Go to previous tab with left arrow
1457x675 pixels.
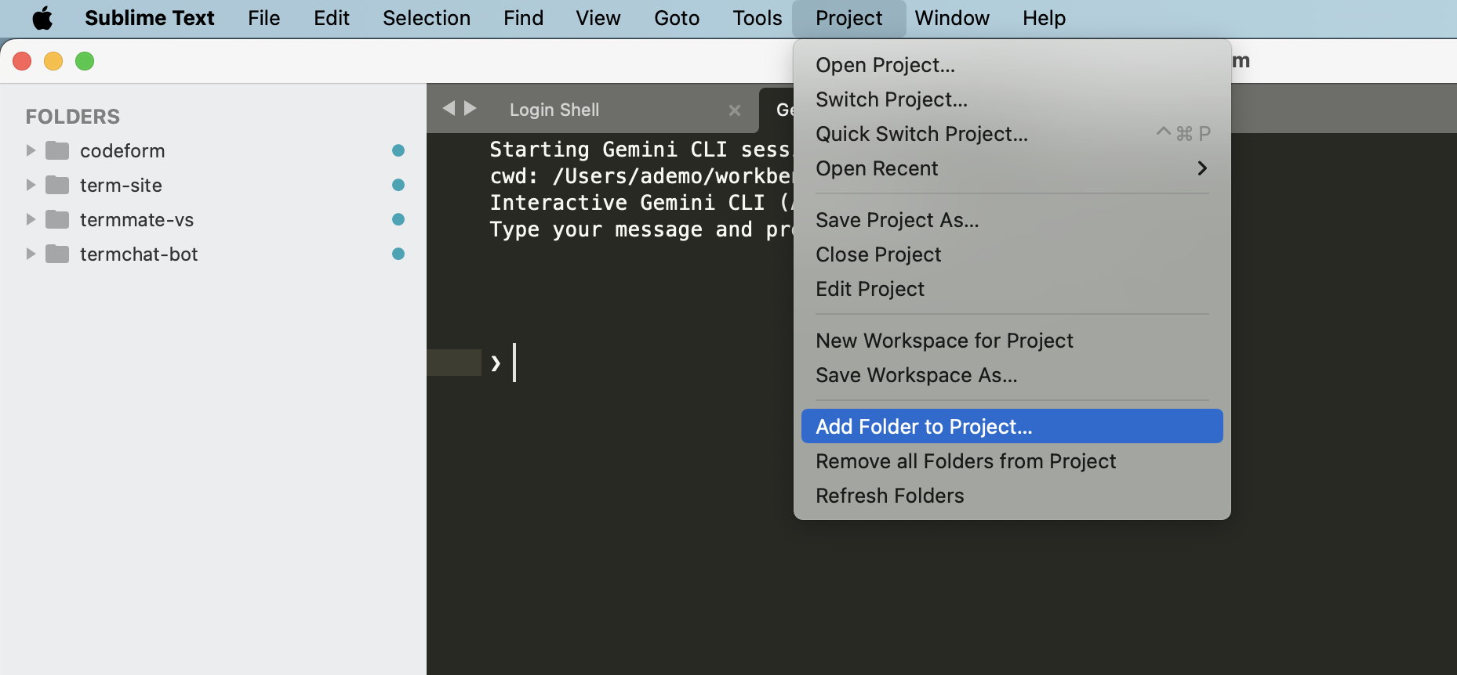449,108
